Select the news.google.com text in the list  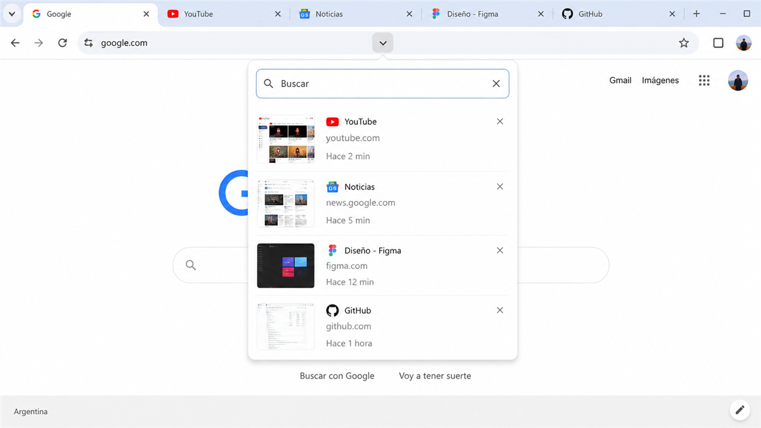pos(360,203)
